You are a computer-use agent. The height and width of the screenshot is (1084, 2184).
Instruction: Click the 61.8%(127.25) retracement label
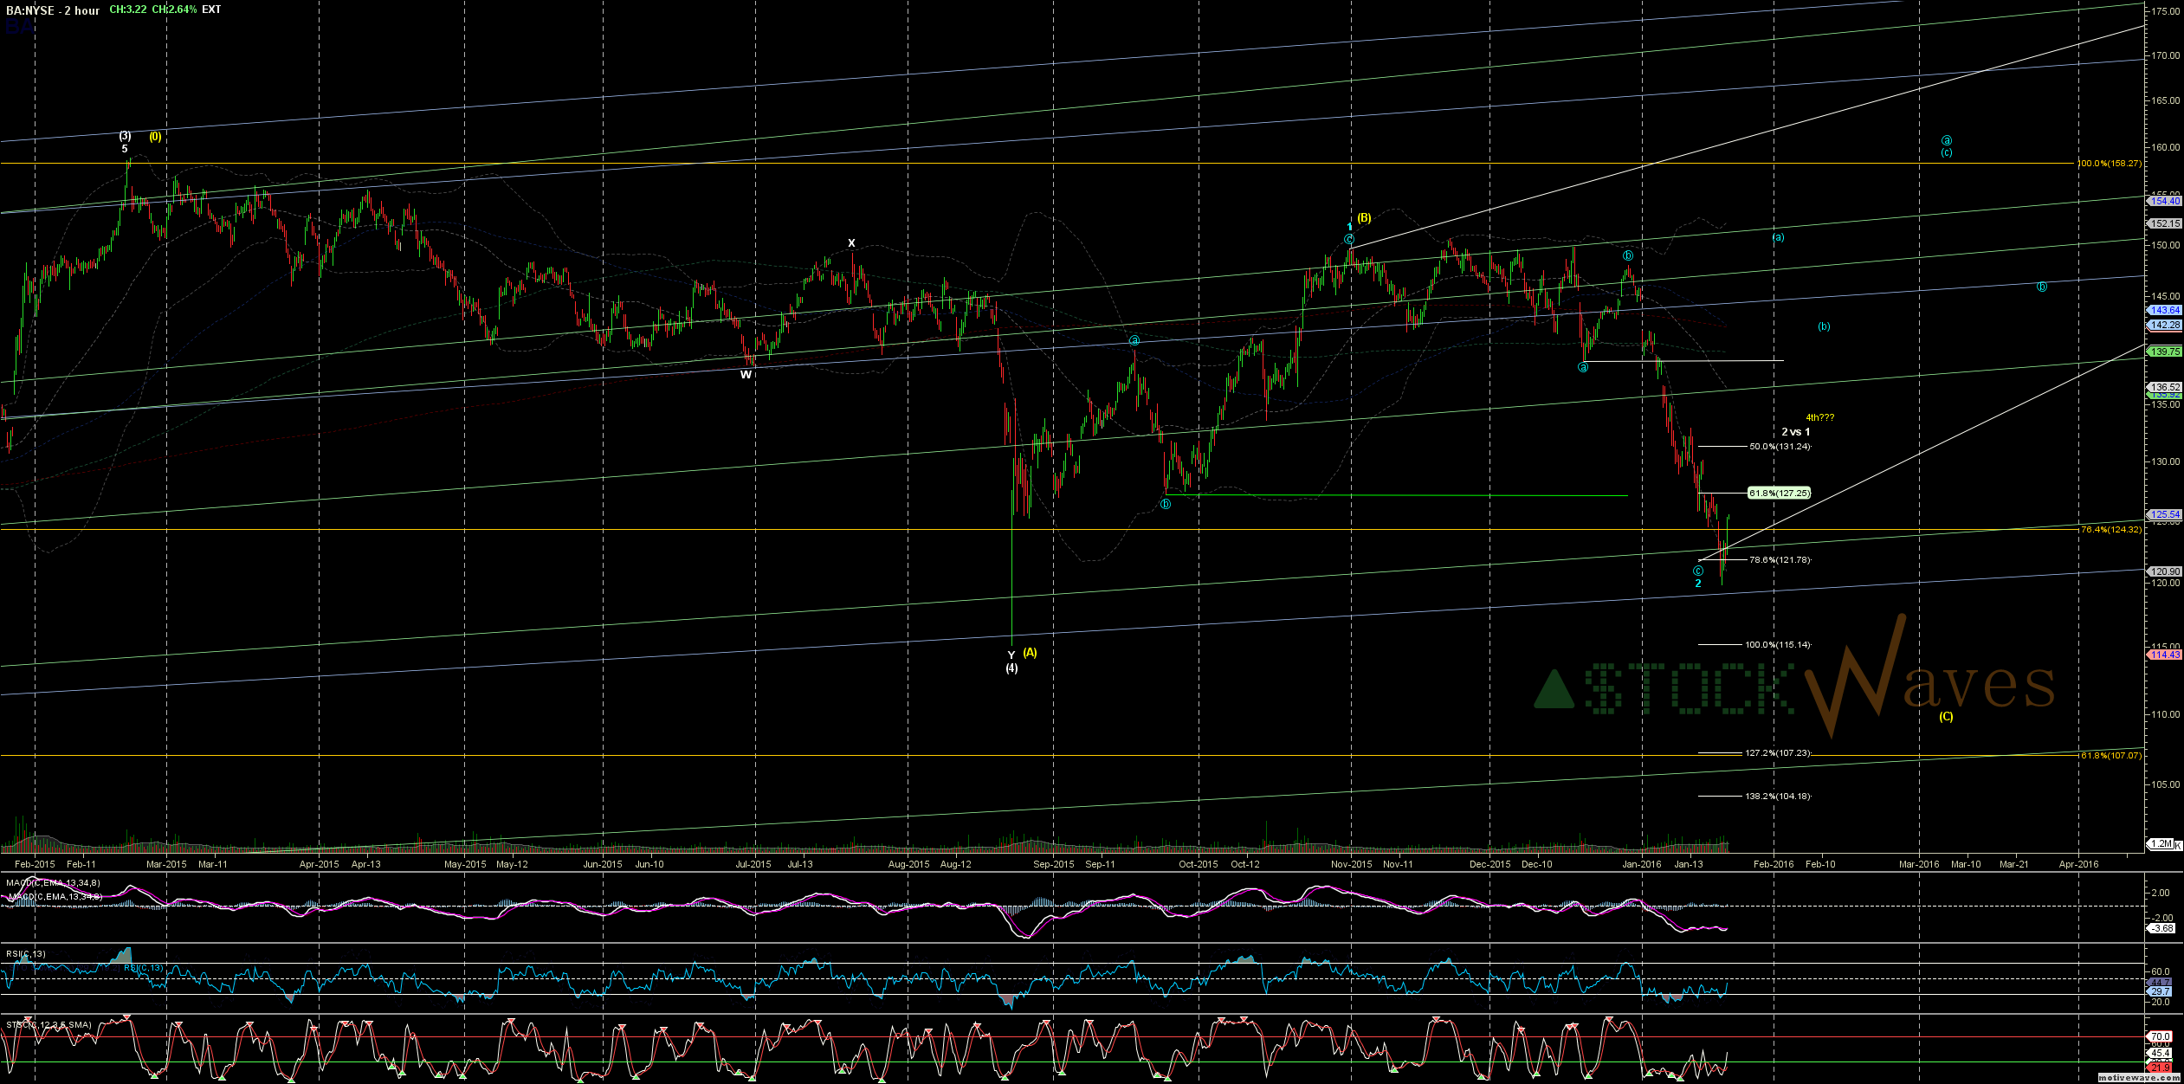tap(1779, 494)
